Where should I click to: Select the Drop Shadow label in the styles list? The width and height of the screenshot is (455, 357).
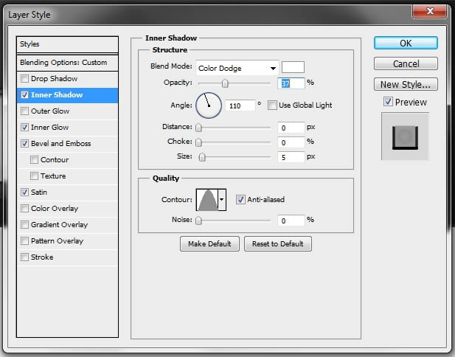tap(55, 79)
